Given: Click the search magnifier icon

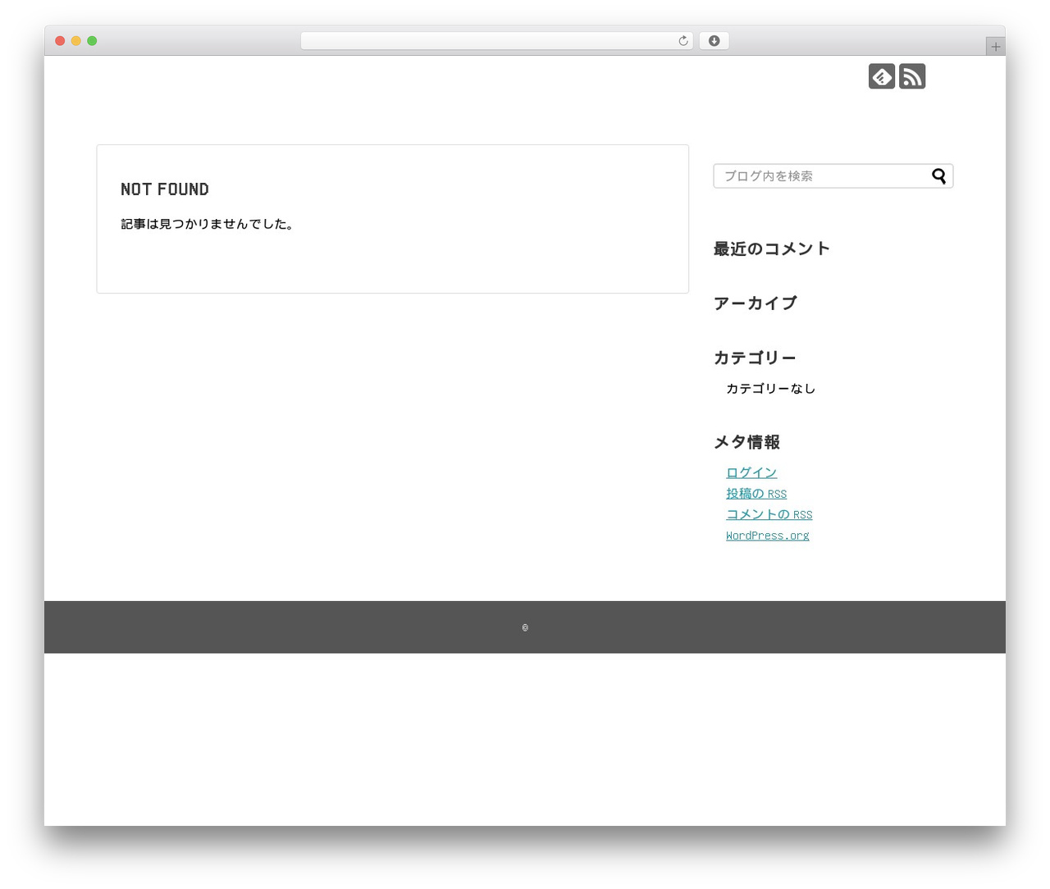Looking at the screenshot, I should click(x=939, y=176).
